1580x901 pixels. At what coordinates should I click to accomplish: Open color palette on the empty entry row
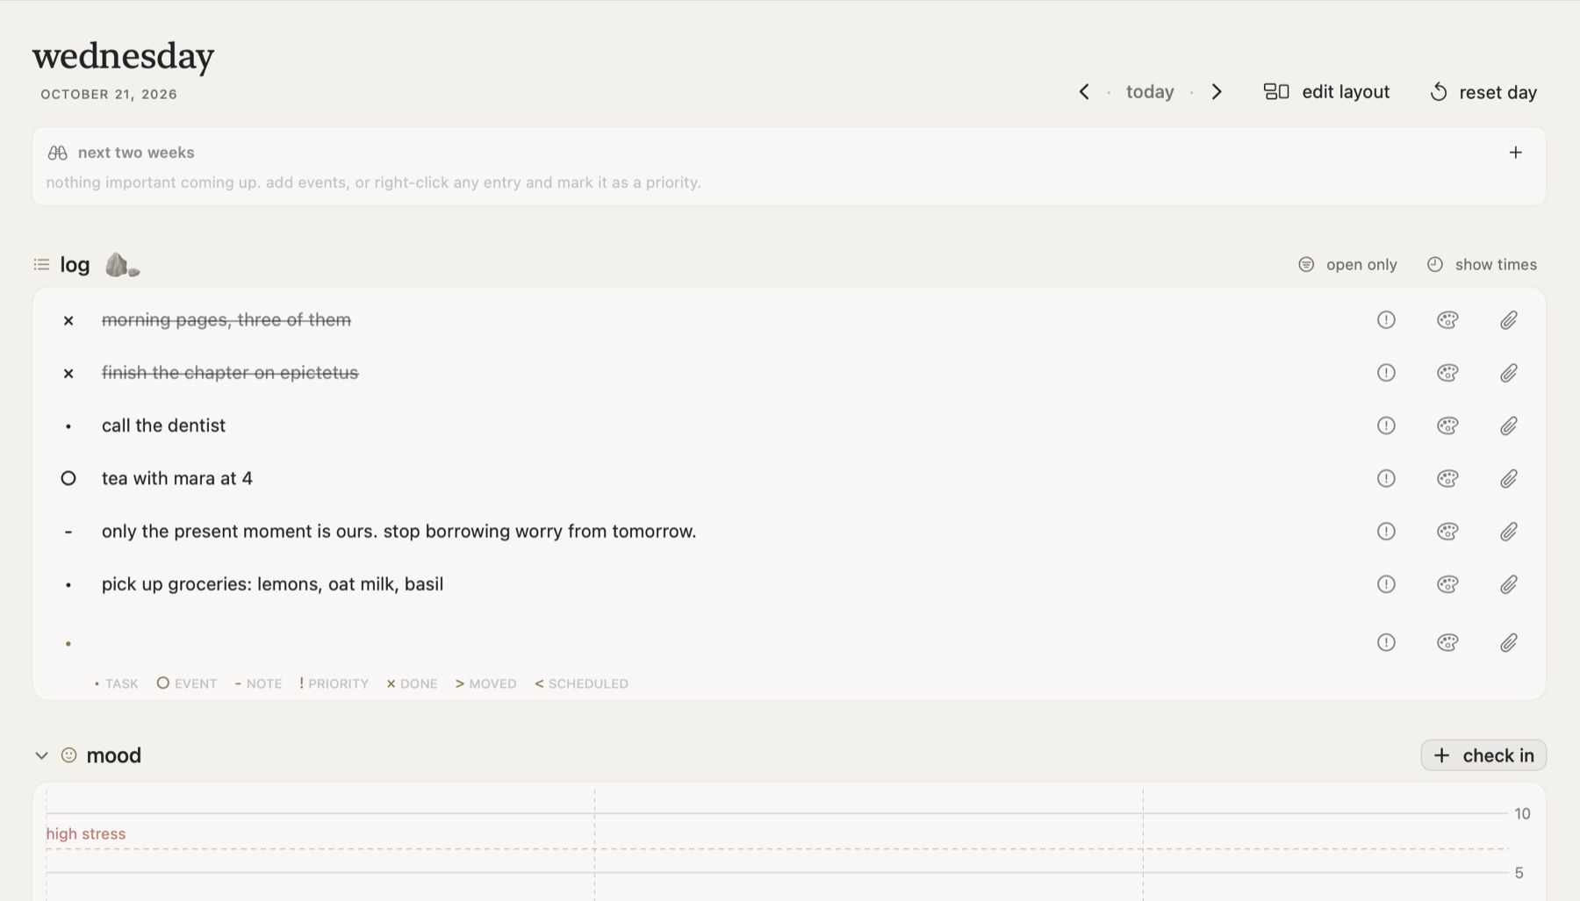[x=1447, y=642]
